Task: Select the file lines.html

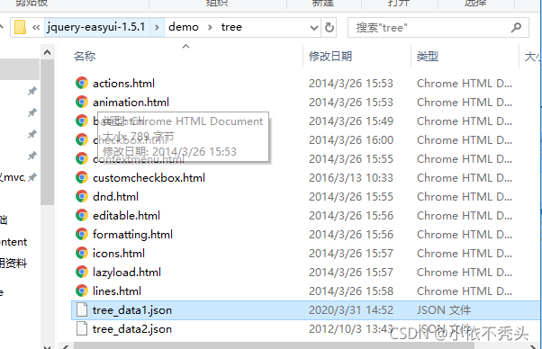Action: coord(117,291)
